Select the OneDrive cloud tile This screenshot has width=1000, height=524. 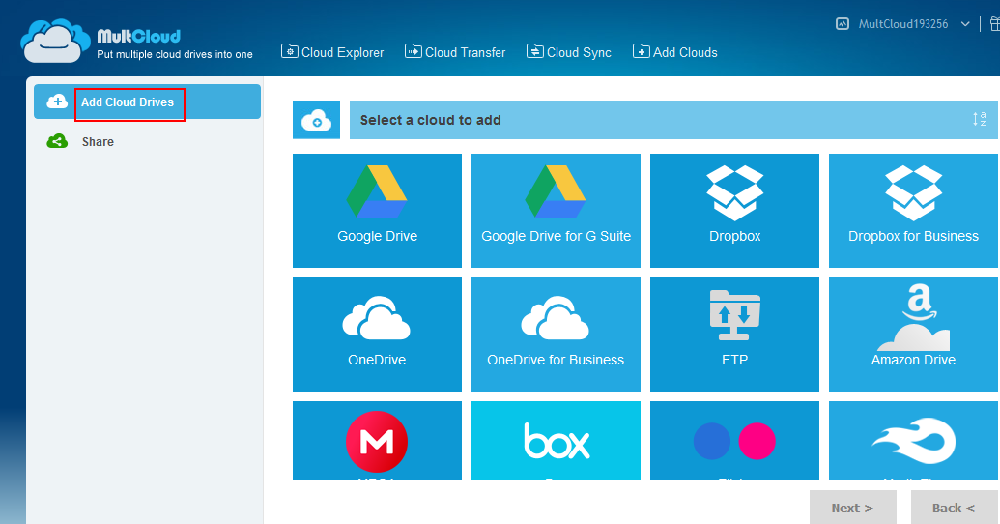[x=377, y=334]
